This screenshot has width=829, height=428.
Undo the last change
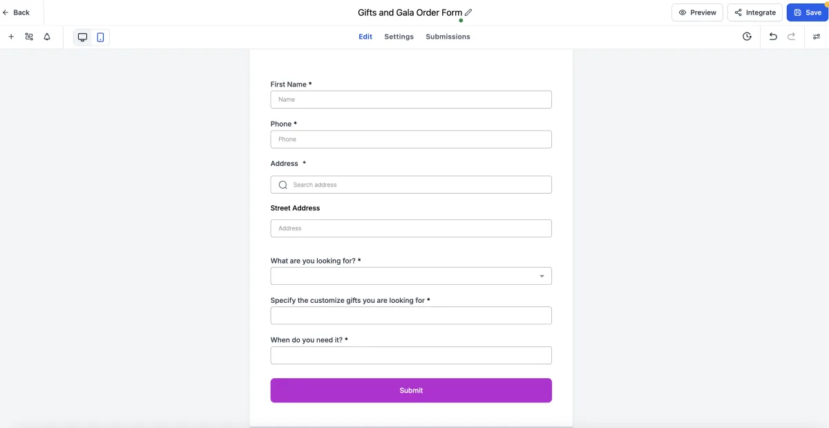pos(773,37)
